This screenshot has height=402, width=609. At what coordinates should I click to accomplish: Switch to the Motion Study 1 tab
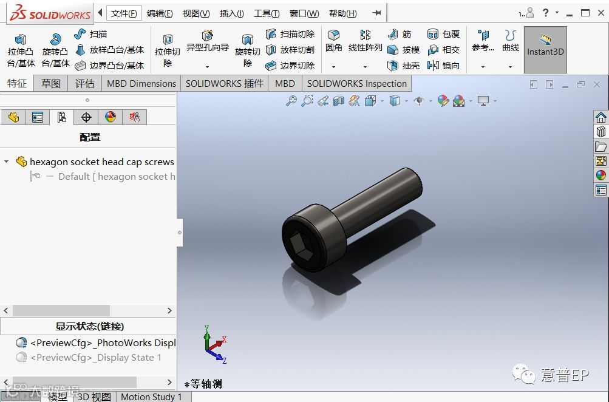[151, 397]
